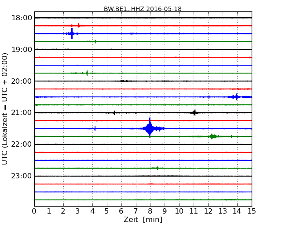This screenshot has width=286, height=229.
Task: Click x-axis tick label 2
Action: click(63, 211)
